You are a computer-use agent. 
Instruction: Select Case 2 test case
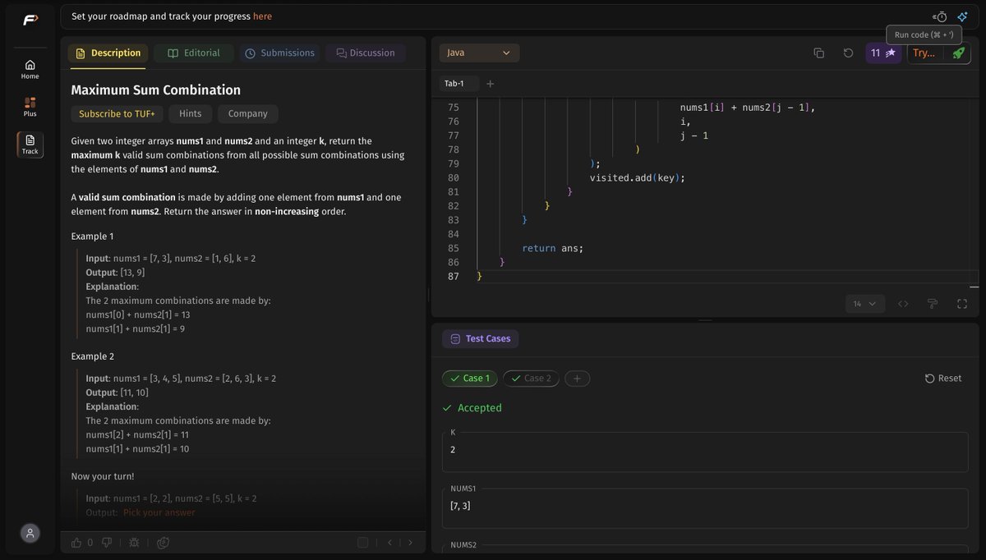coord(531,379)
